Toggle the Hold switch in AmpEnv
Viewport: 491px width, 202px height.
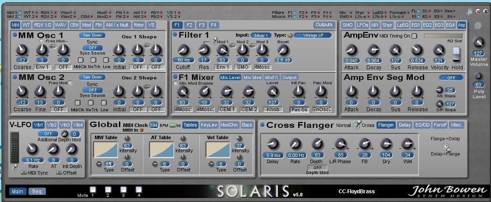(456, 54)
